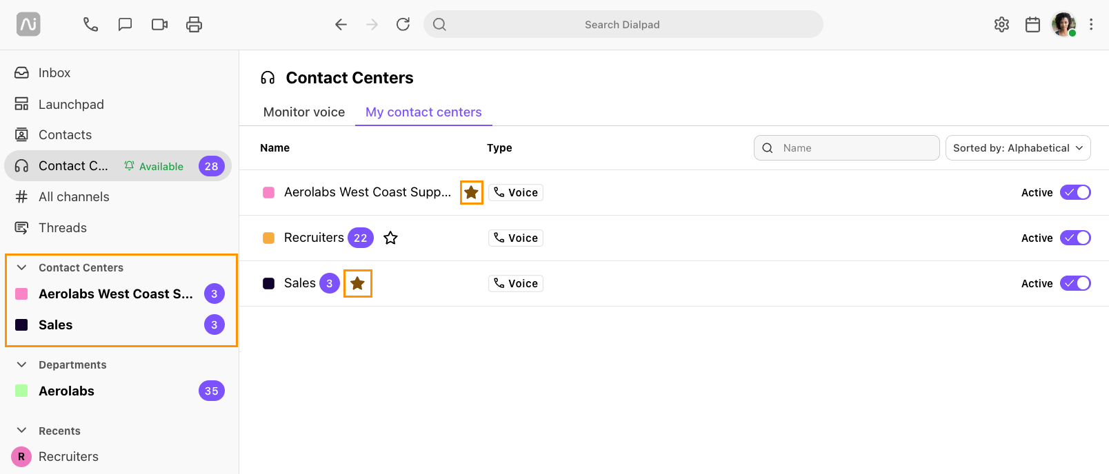Click the Name column header
Viewport: 1109px width, 474px height.
point(274,148)
